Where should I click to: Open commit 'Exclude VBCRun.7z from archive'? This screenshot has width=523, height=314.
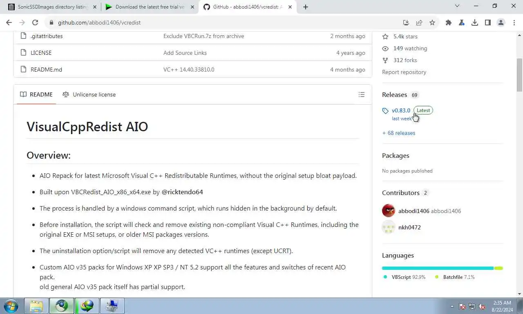(x=203, y=36)
